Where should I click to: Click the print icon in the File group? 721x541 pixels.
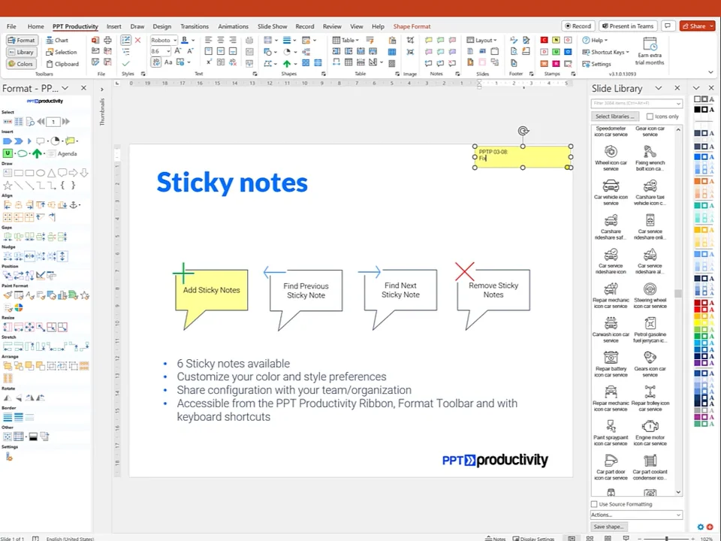click(107, 40)
